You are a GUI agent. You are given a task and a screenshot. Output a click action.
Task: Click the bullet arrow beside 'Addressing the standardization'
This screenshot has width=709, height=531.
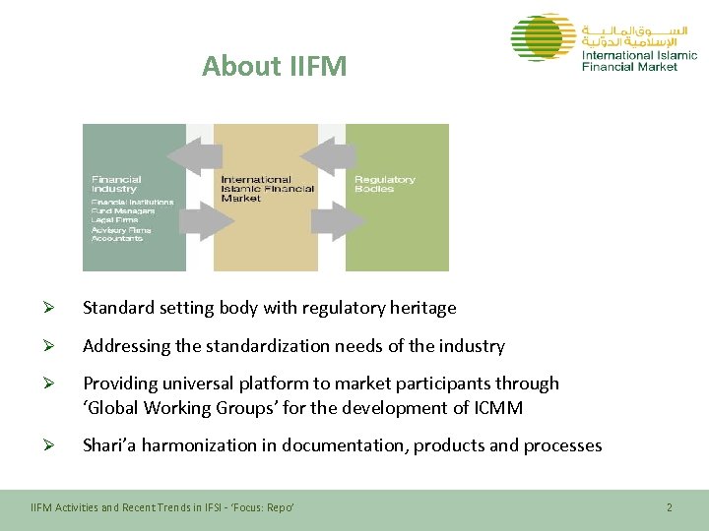click(49, 346)
